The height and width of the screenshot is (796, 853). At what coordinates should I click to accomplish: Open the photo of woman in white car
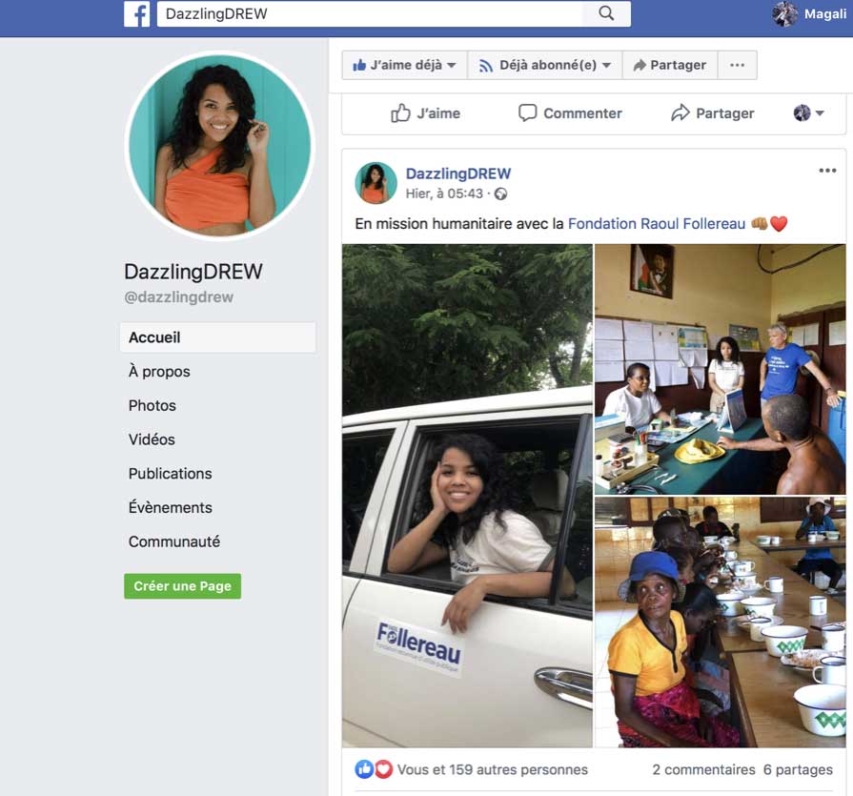467,496
